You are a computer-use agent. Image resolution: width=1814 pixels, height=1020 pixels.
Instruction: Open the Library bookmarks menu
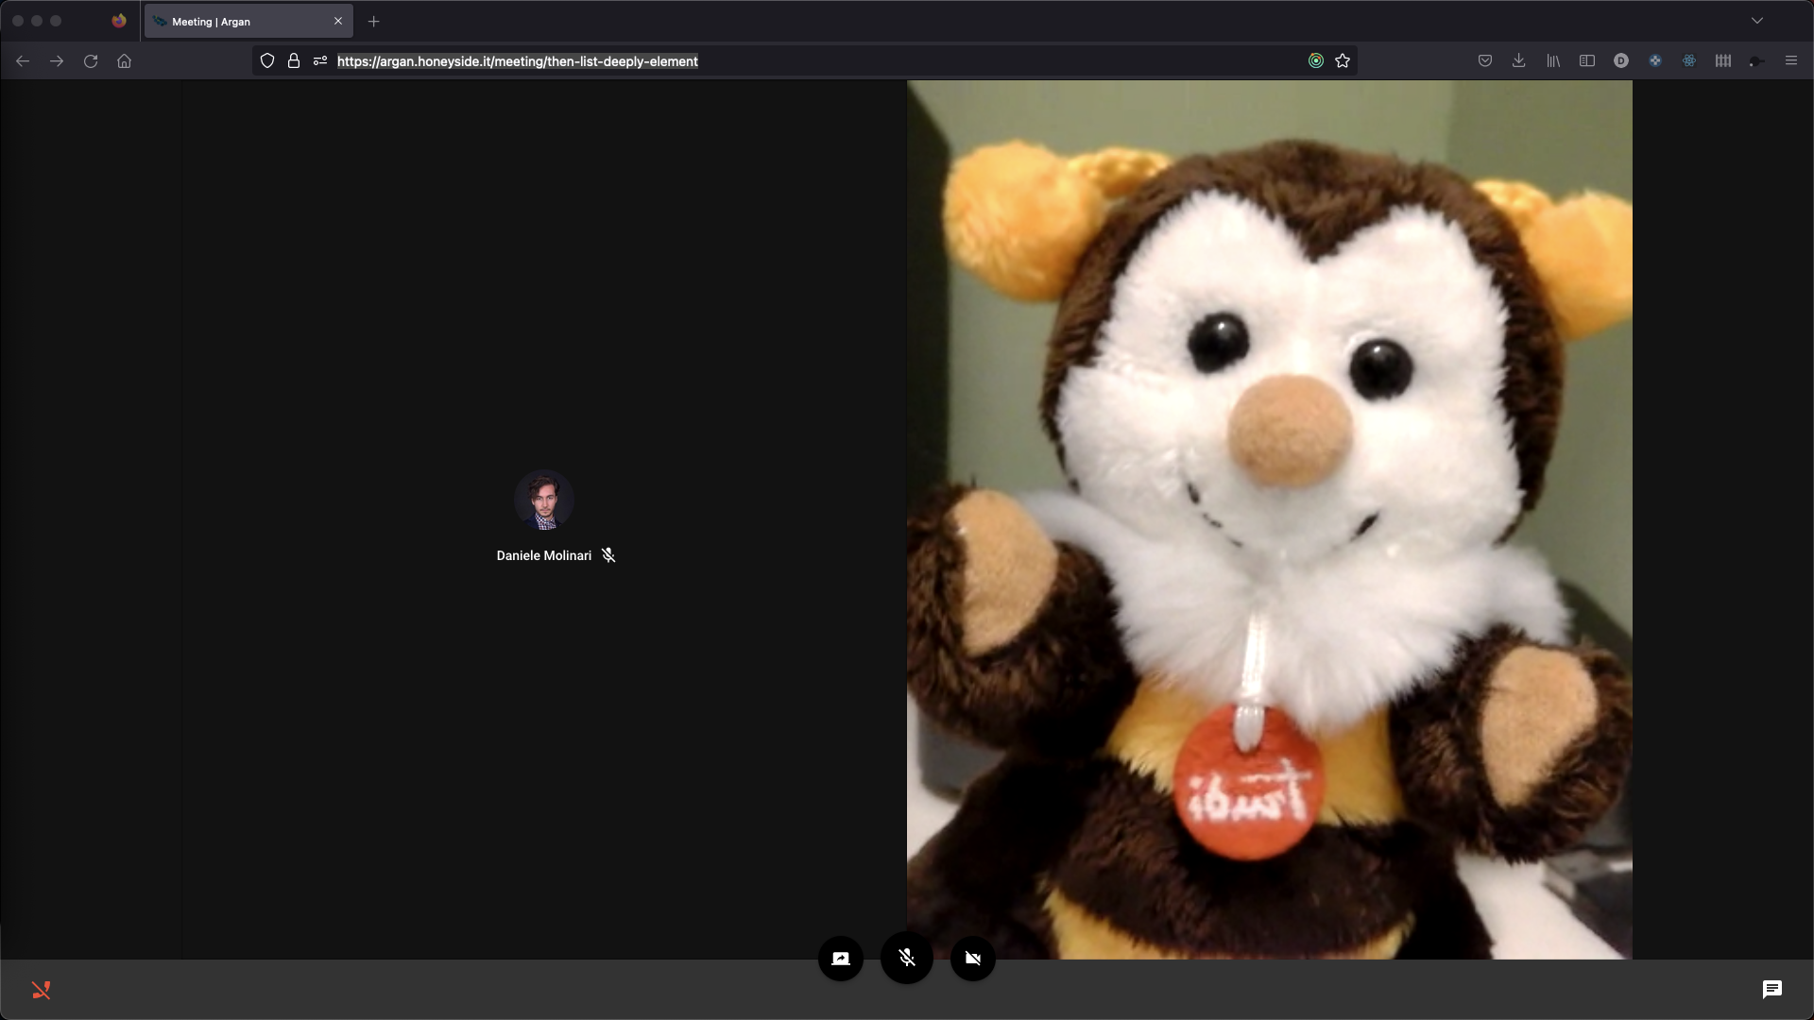tap(1553, 60)
